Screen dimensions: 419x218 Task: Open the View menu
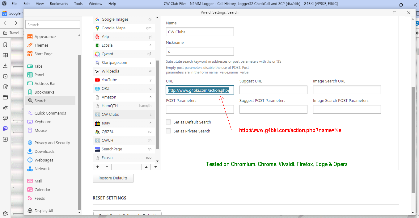(x=40, y=4)
